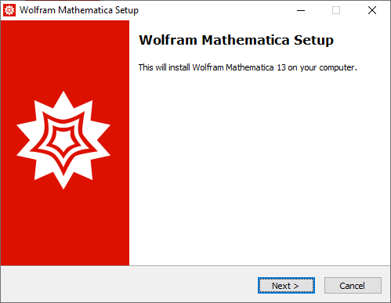Click the disabled maximize window button

336,10
